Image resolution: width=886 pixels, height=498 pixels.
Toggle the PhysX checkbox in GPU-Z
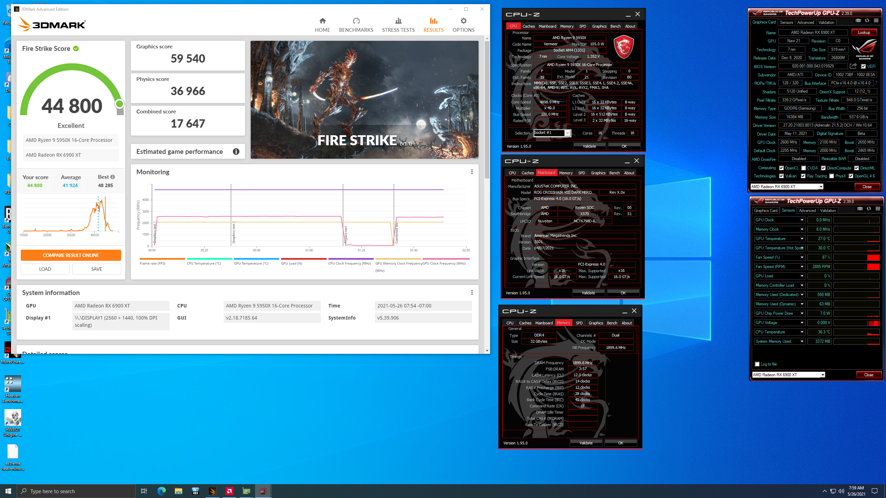click(831, 176)
